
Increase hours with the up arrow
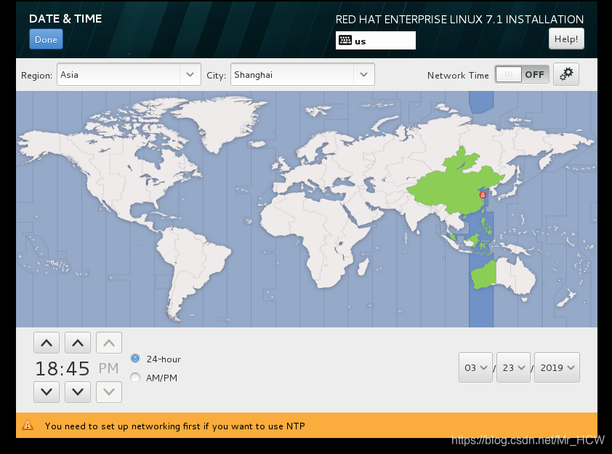pos(47,343)
